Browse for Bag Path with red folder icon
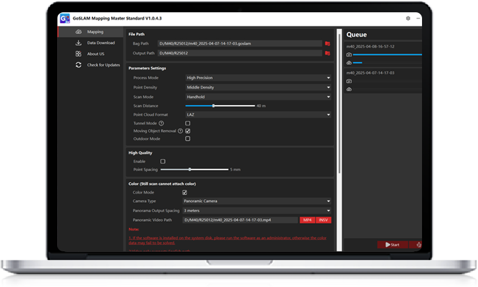The image size is (478, 287). tap(328, 44)
